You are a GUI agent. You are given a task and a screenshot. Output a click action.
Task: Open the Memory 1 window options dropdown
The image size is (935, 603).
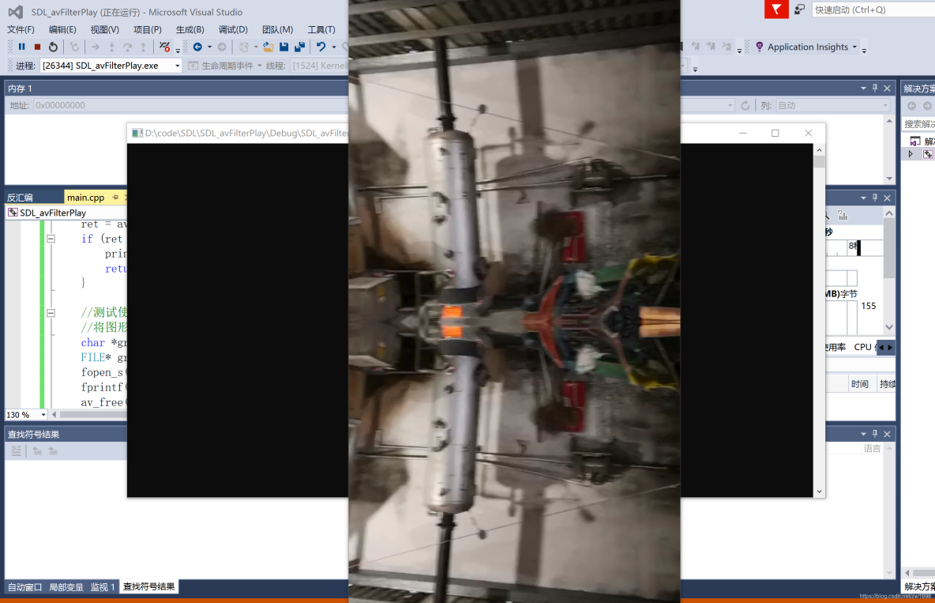click(x=863, y=89)
